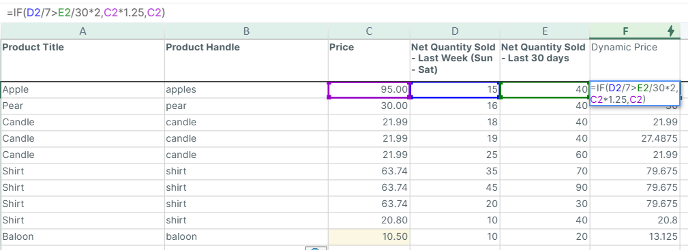Image resolution: width=688 pixels, height=250 pixels.
Task: Click the Pear product title cell
Action: point(82,106)
